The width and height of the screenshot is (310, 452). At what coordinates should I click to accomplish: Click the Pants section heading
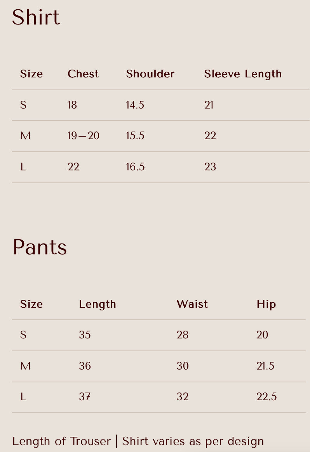coord(40,247)
